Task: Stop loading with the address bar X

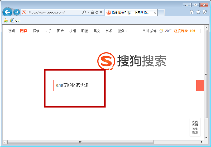Action: [x=101, y=12]
